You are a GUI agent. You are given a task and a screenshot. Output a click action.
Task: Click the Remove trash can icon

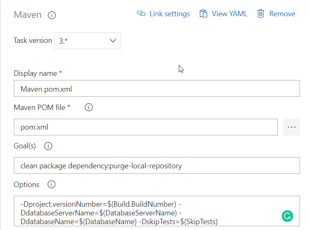[x=261, y=14]
